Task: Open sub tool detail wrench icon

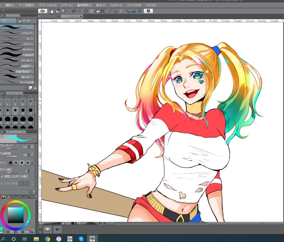Action: (x=35, y=192)
